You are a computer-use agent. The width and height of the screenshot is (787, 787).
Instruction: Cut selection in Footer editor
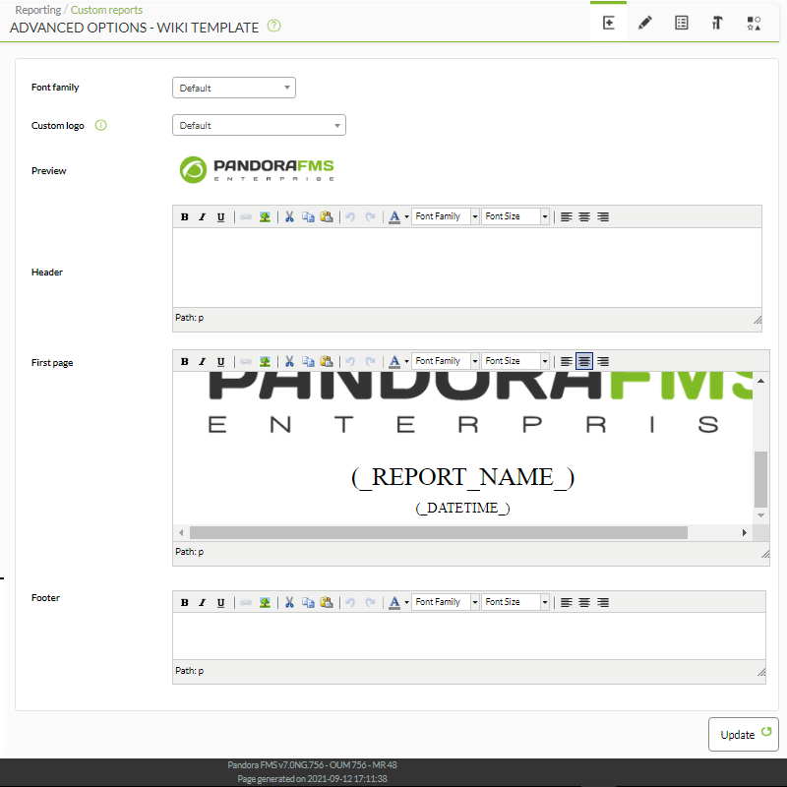289,602
